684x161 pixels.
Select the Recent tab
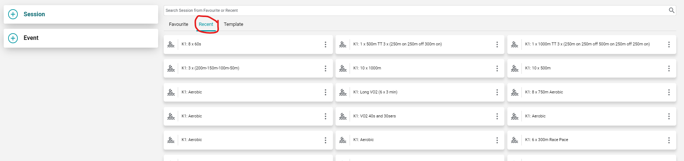206,24
